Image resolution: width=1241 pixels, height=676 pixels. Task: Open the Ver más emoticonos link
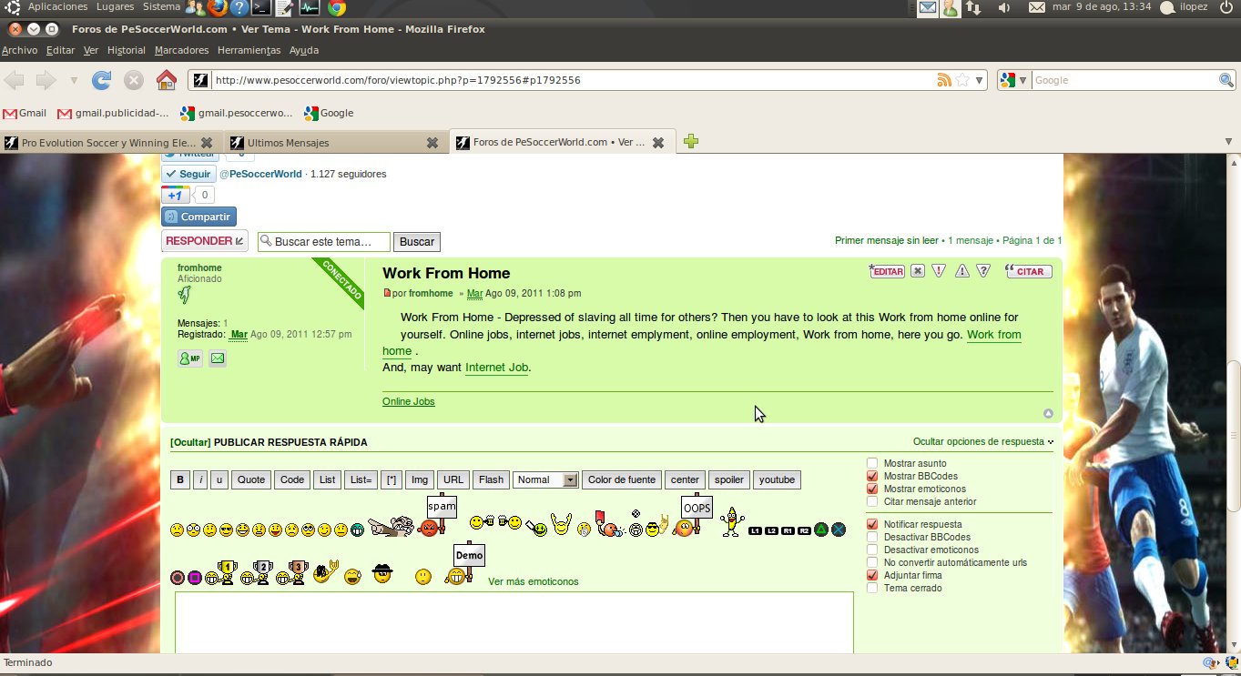point(533,581)
